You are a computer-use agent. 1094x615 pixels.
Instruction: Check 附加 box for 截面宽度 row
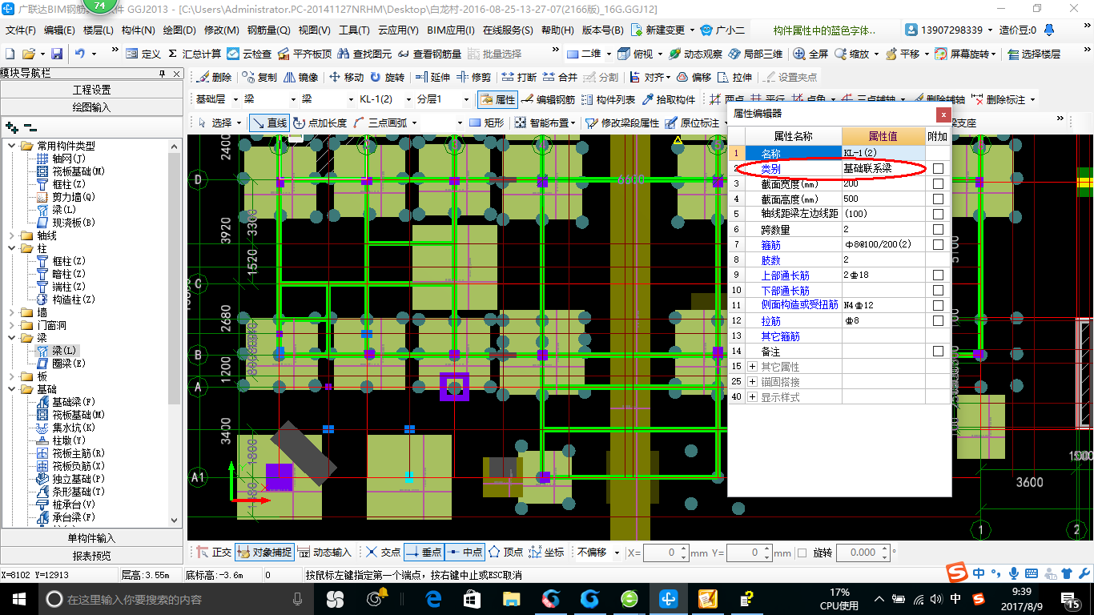[x=938, y=184]
